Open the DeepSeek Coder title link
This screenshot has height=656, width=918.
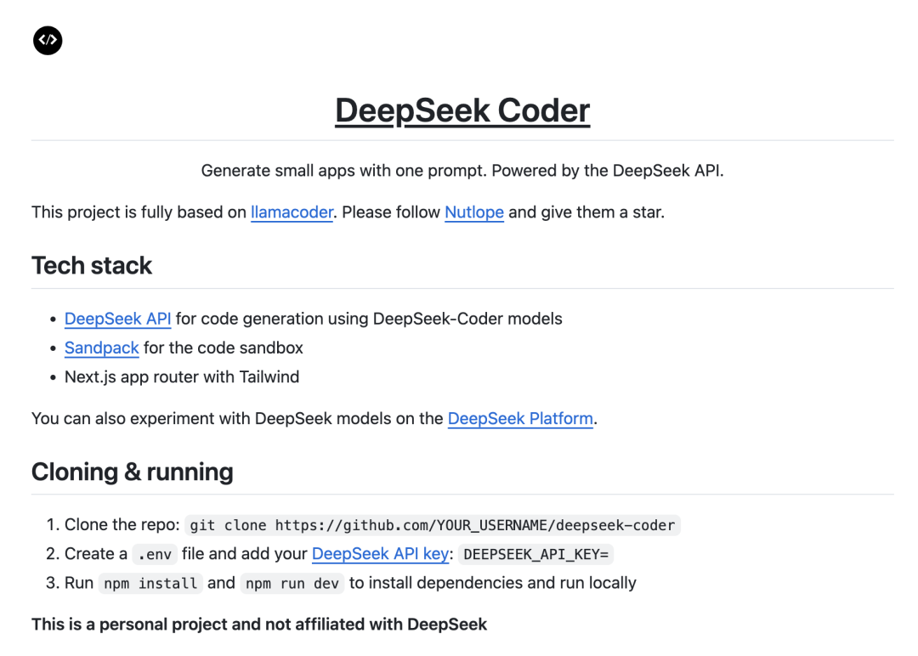pyautogui.click(x=462, y=110)
